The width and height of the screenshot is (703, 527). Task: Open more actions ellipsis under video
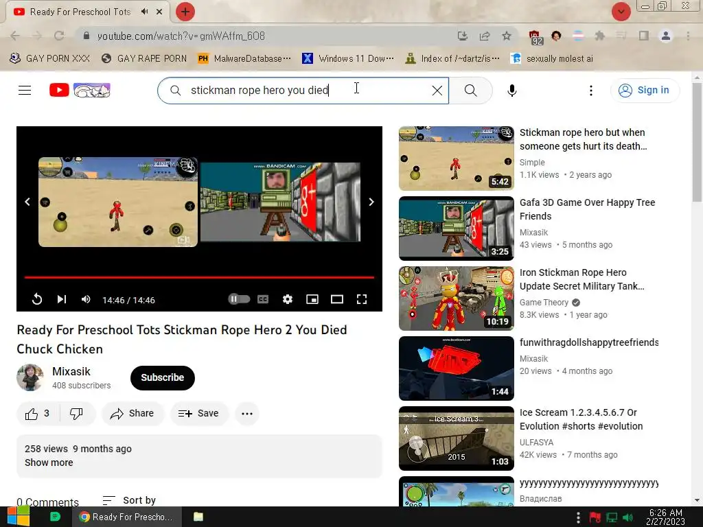coord(247,414)
